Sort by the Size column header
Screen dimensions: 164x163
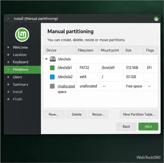point(133,50)
